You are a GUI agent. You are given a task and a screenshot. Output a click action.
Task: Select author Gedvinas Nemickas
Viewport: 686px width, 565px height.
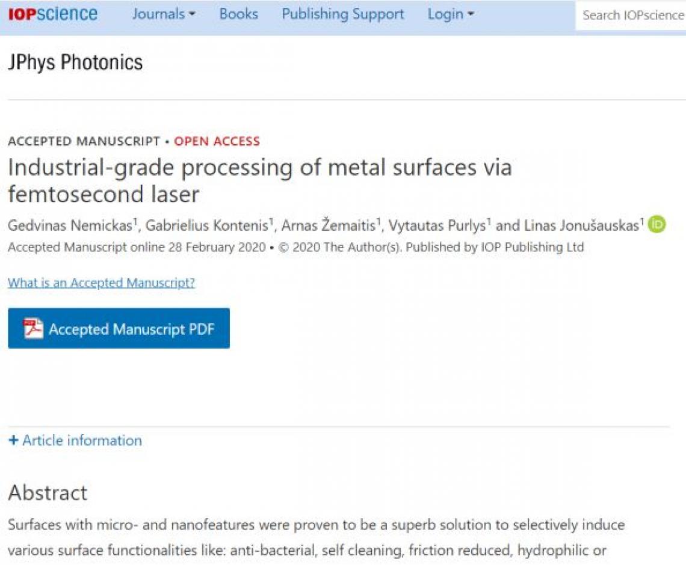click(x=70, y=225)
